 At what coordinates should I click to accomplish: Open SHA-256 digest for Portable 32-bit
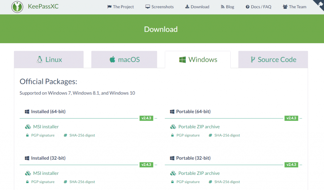227,182
